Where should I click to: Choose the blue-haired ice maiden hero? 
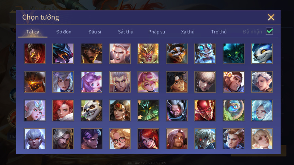click(x=262, y=110)
